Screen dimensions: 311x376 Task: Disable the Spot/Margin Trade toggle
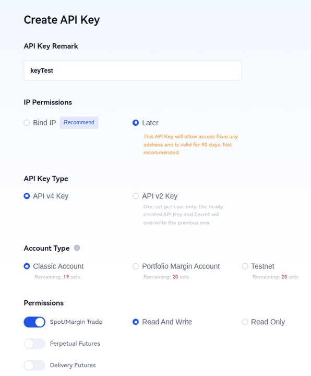tap(34, 322)
